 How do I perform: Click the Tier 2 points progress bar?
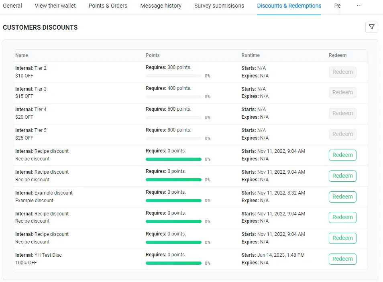173,76
